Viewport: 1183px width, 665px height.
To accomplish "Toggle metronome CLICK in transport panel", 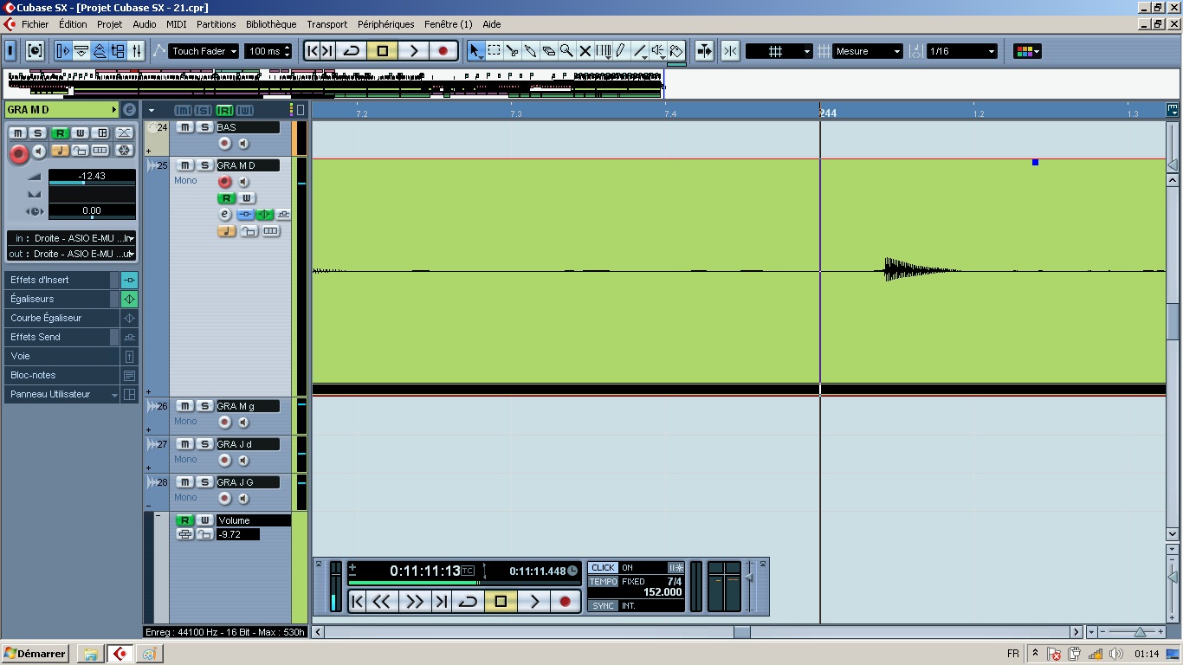I will 603,568.
